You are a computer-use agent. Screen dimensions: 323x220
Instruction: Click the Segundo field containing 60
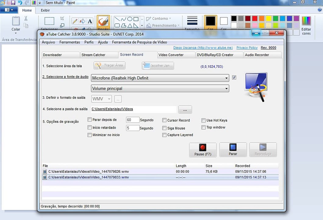click(x=133, y=120)
